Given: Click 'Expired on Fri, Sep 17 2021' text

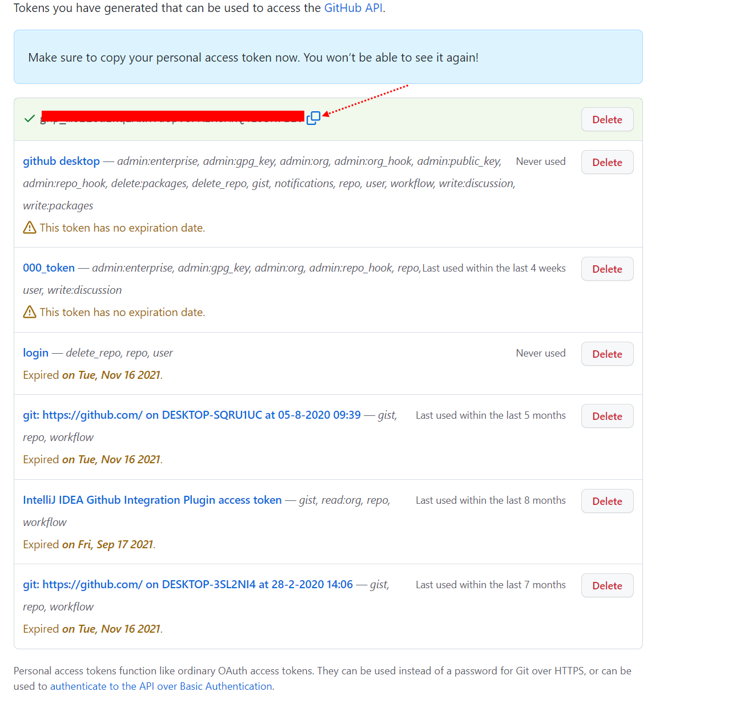Looking at the screenshot, I should pyautogui.click(x=89, y=544).
